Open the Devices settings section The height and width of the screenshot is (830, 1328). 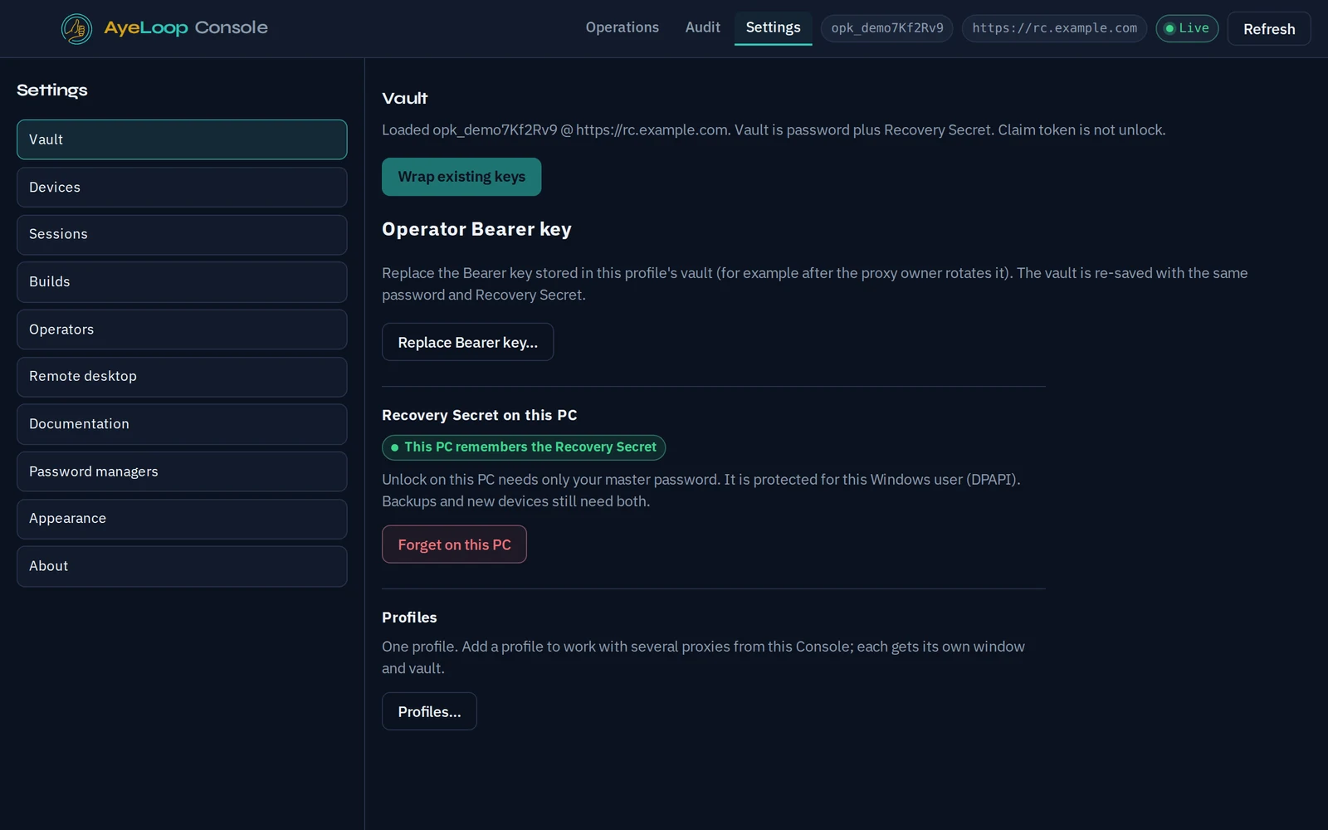pyautogui.click(x=182, y=188)
